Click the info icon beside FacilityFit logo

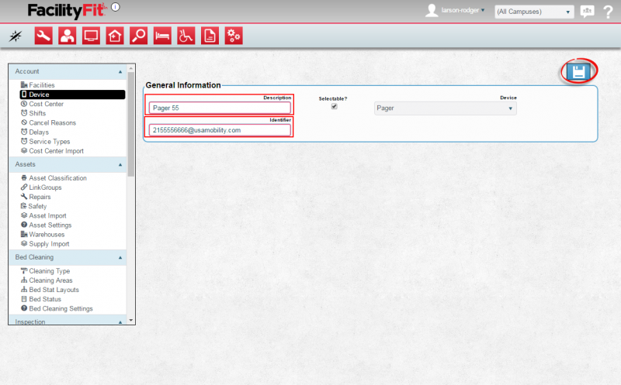116,7
